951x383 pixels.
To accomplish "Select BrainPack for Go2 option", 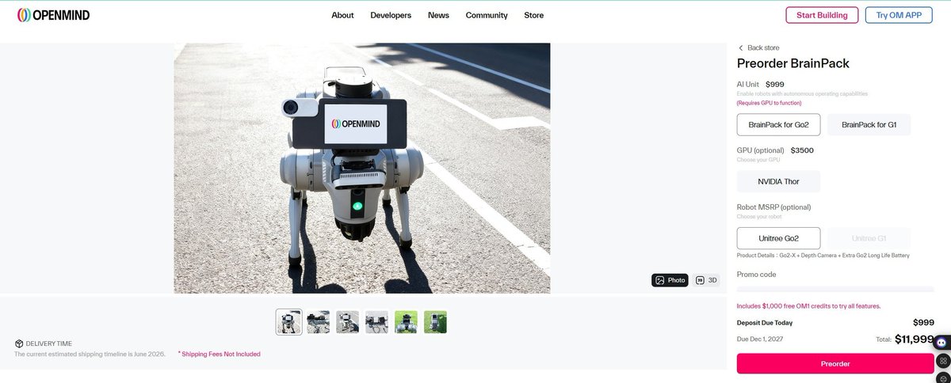I will (778, 124).
